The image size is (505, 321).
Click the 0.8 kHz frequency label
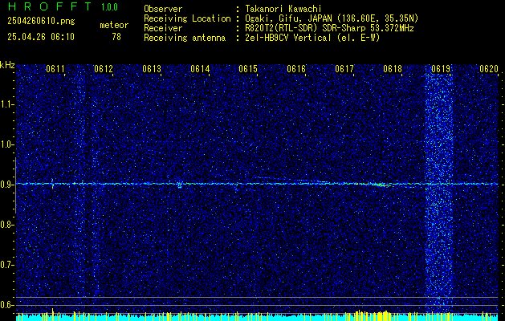[x=7, y=225]
